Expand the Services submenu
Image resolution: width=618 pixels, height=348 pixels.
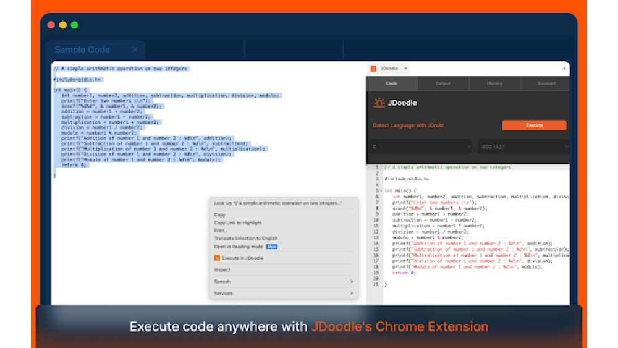pyautogui.click(x=284, y=294)
